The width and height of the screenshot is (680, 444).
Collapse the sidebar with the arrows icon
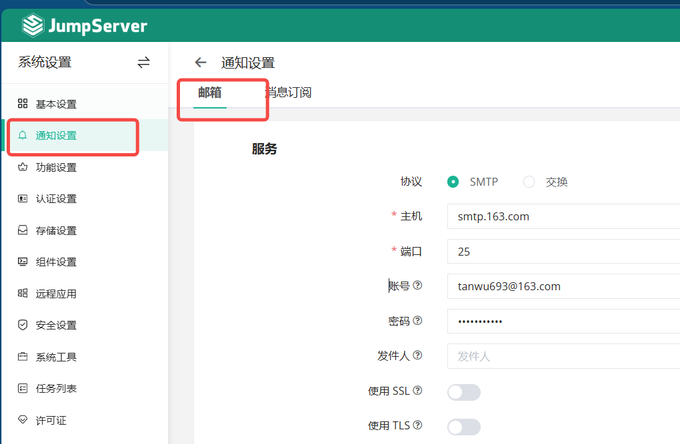coord(143,62)
